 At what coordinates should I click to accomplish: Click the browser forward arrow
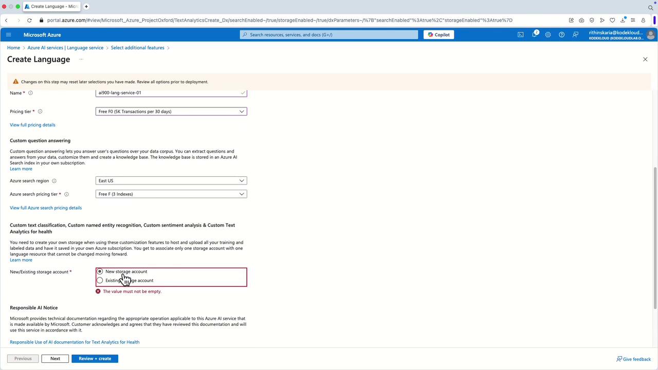[x=19, y=20]
